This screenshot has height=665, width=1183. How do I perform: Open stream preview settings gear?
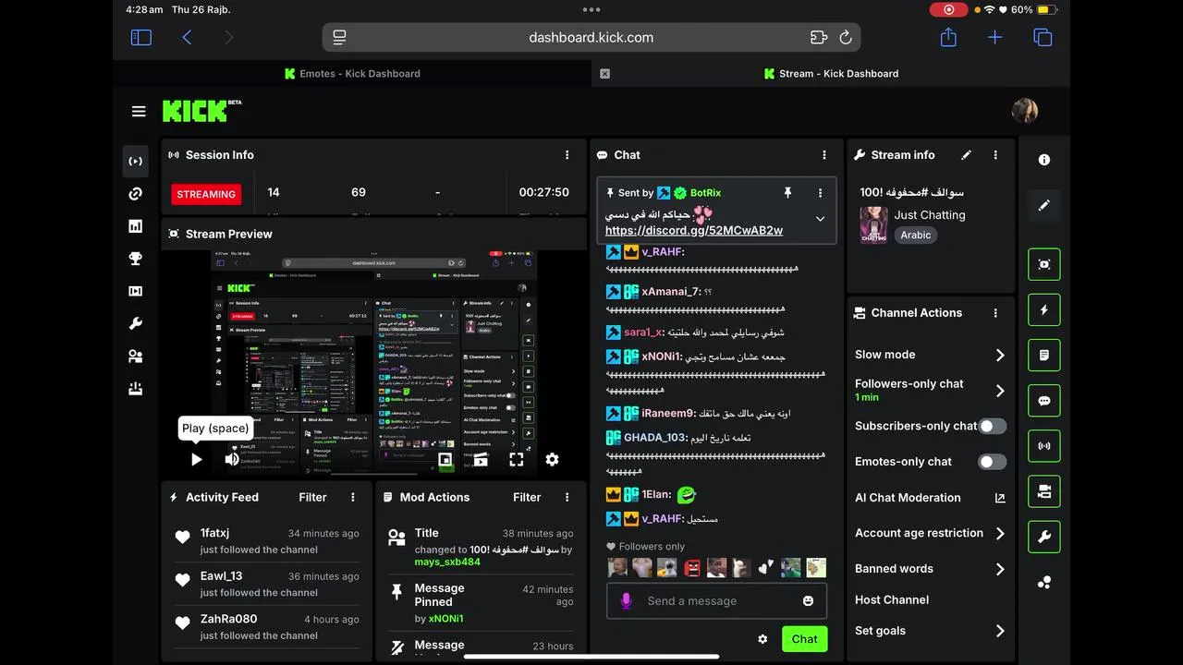pyautogui.click(x=552, y=459)
